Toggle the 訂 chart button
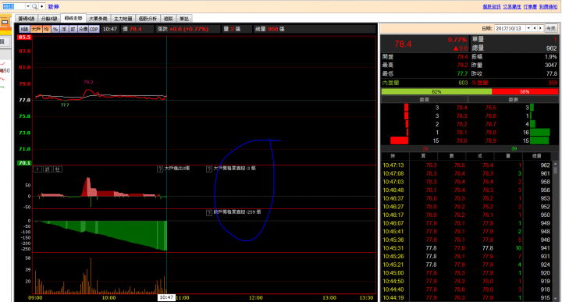This screenshot has width=562, height=302. [x=73, y=29]
